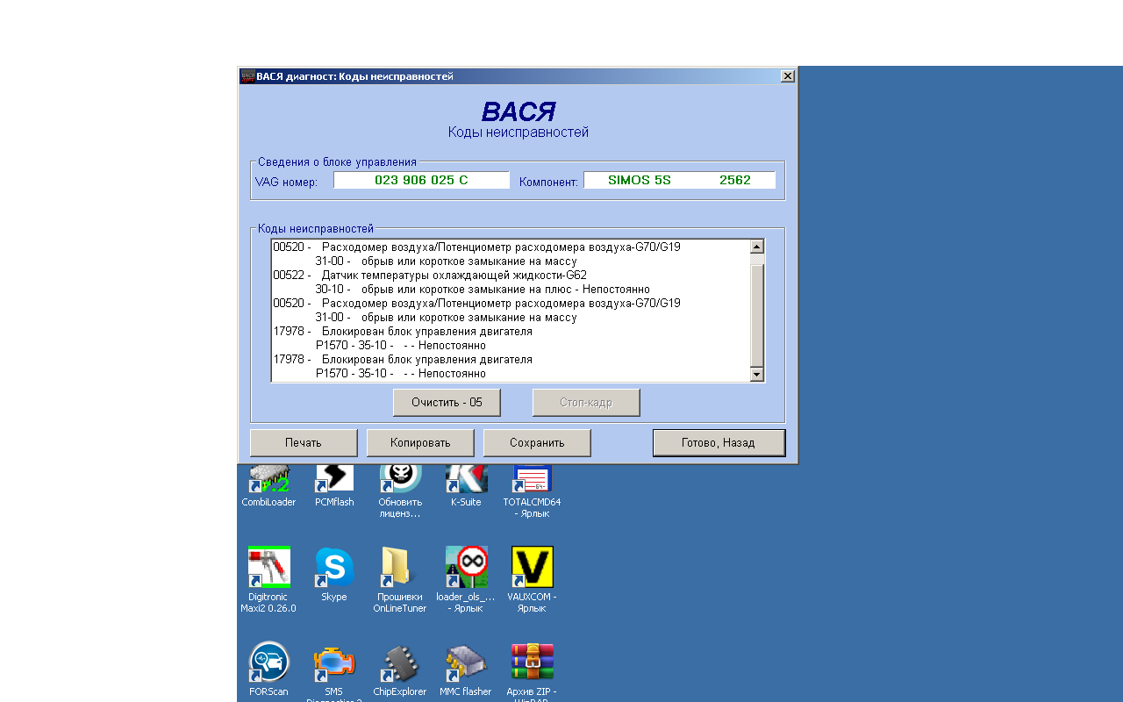Click the Печать button
Image resolution: width=1123 pixels, height=702 pixels.
point(304,443)
